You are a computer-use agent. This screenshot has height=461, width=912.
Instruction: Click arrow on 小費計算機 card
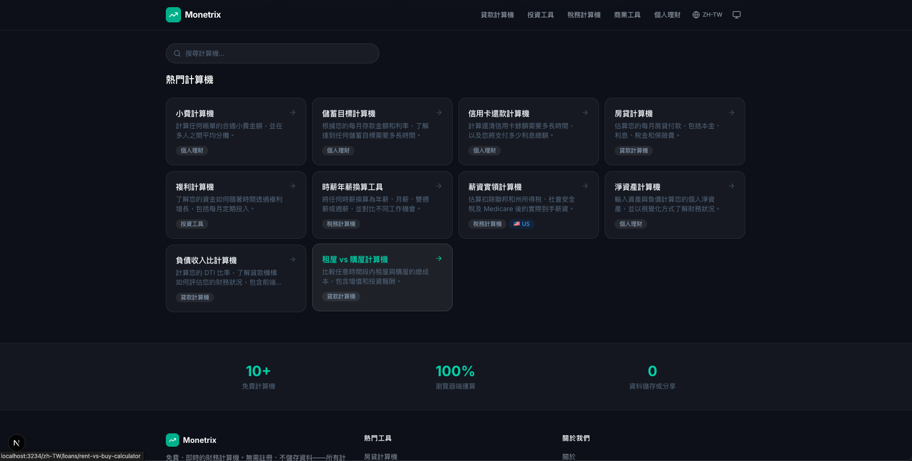tap(293, 113)
